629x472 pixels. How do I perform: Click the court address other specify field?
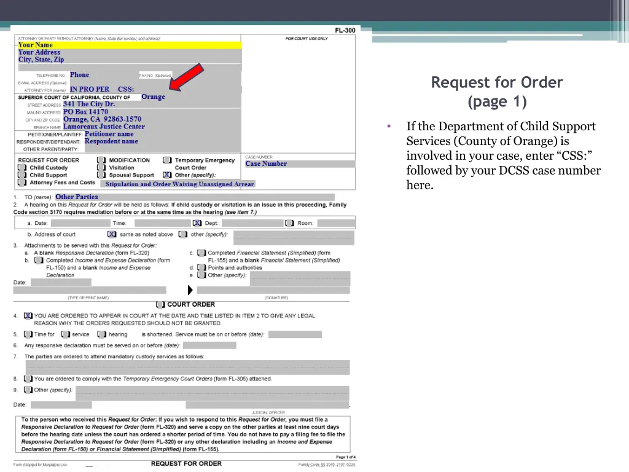(x=294, y=238)
